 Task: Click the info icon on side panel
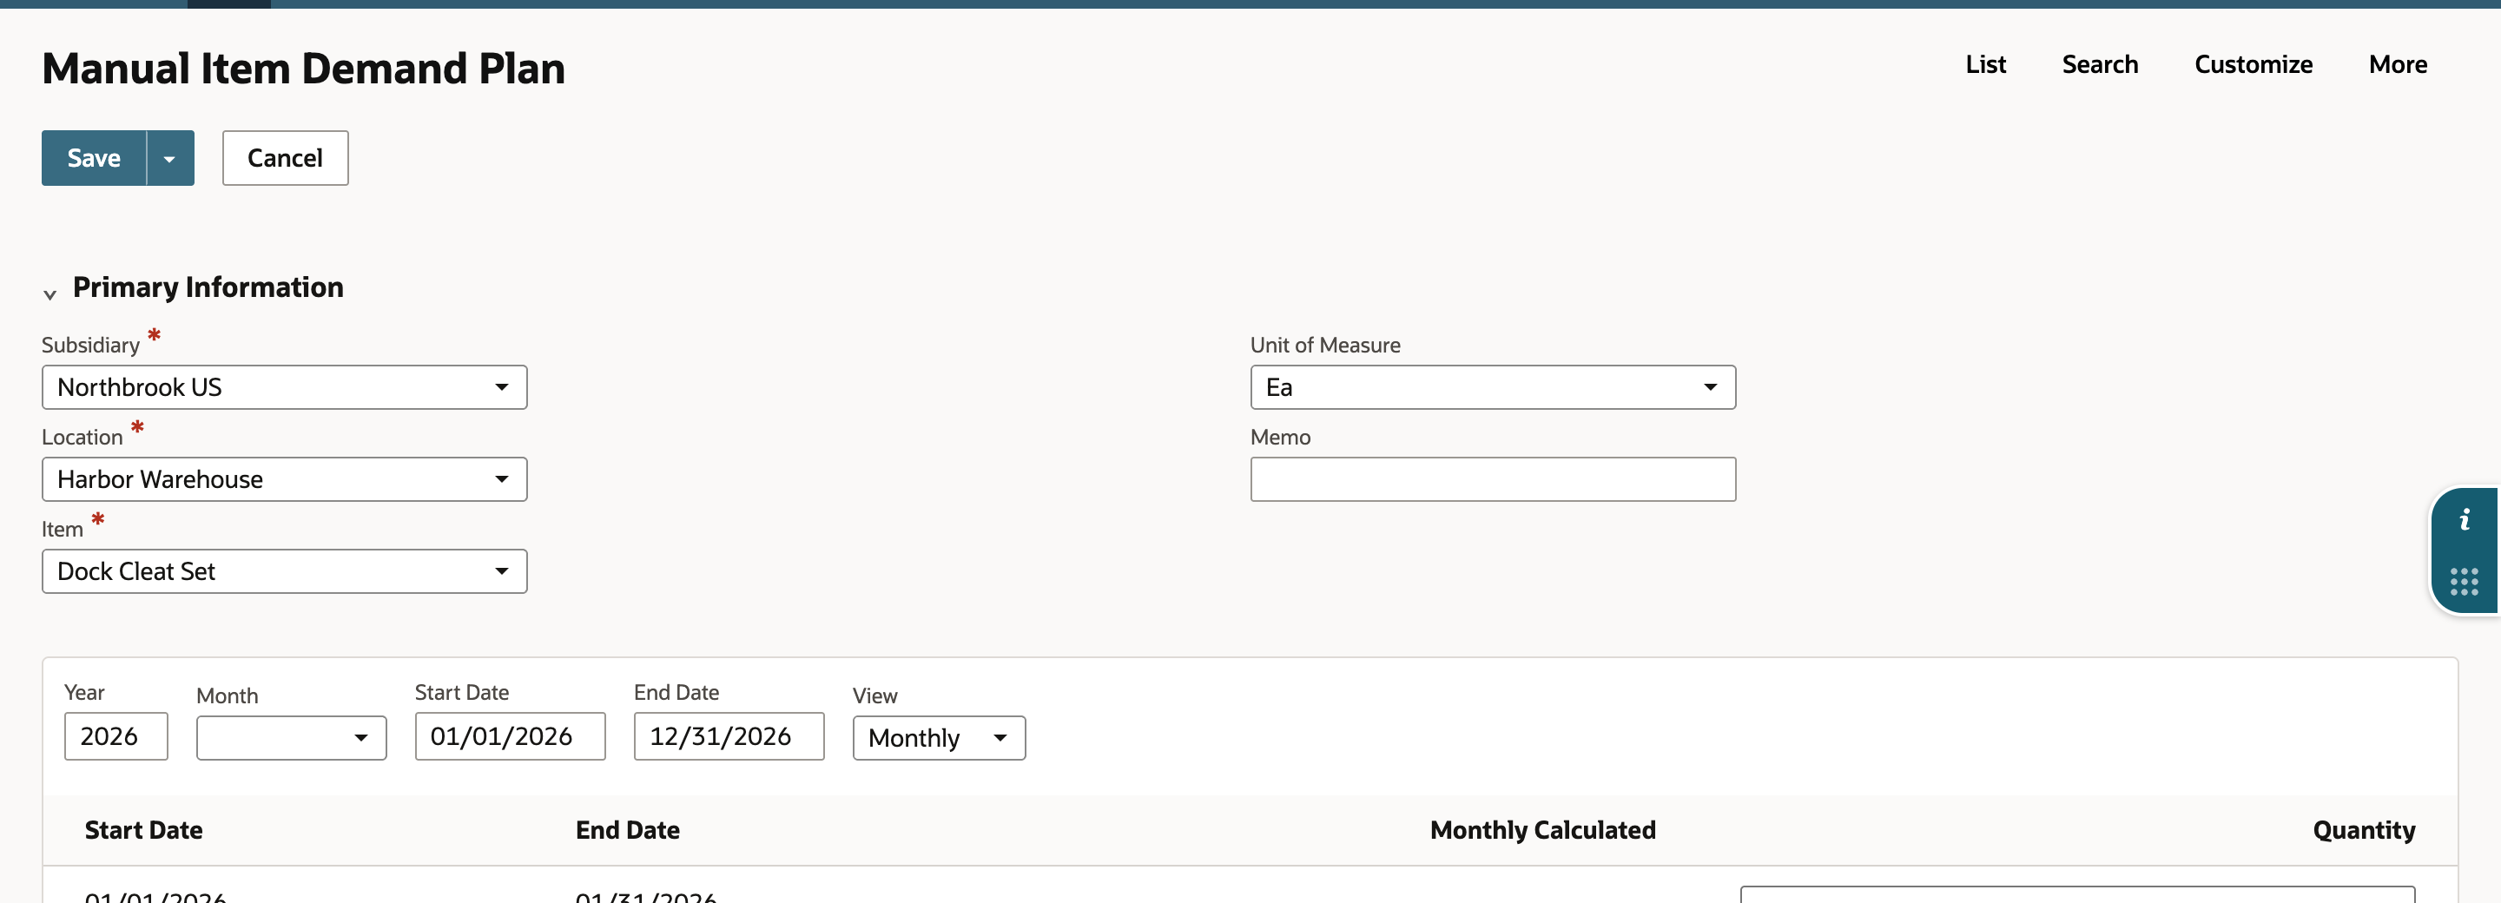(2465, 520)
